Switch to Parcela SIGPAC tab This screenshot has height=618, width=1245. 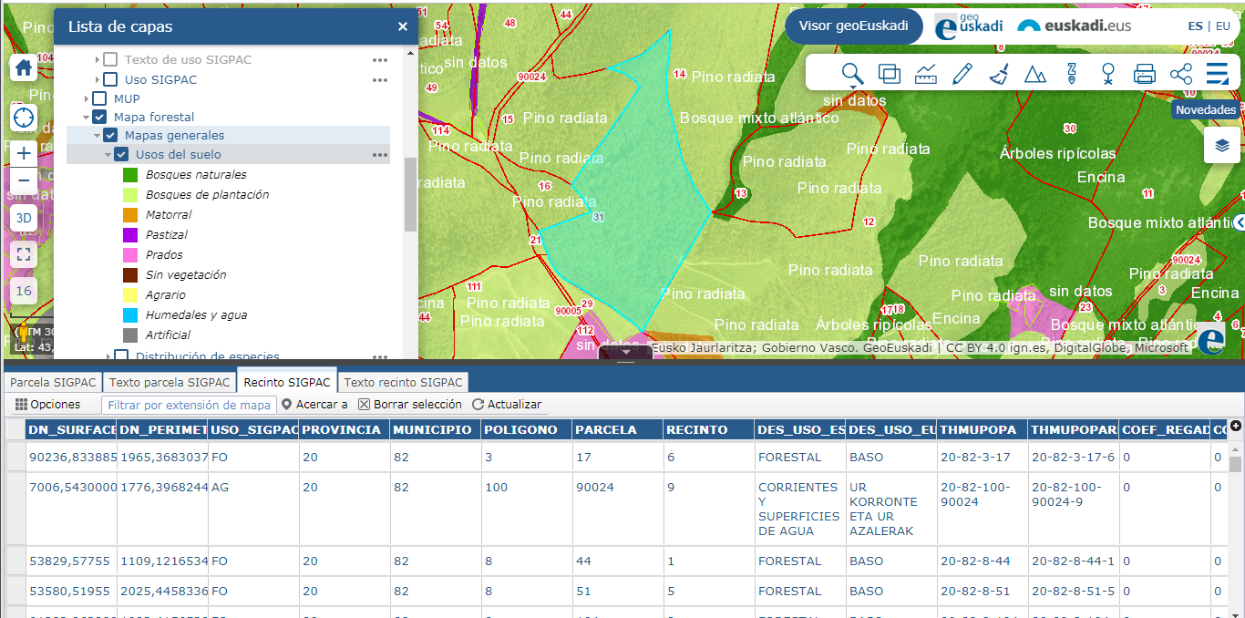pos(52,382)
